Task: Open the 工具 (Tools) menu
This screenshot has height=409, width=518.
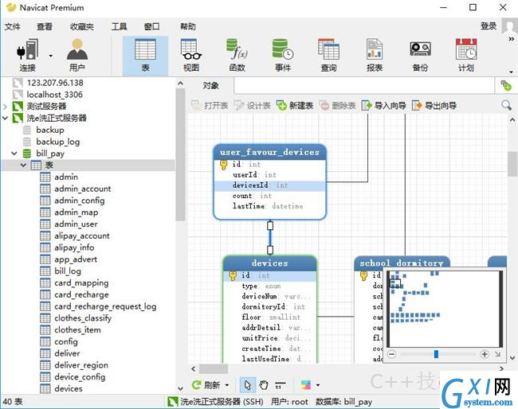Action: click(x=120, y=26)
